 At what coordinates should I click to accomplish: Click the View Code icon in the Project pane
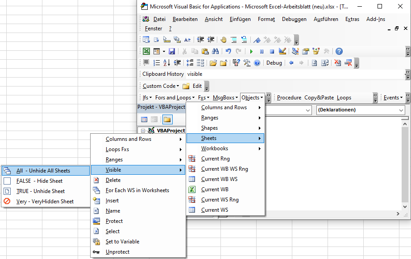[144, 119]
